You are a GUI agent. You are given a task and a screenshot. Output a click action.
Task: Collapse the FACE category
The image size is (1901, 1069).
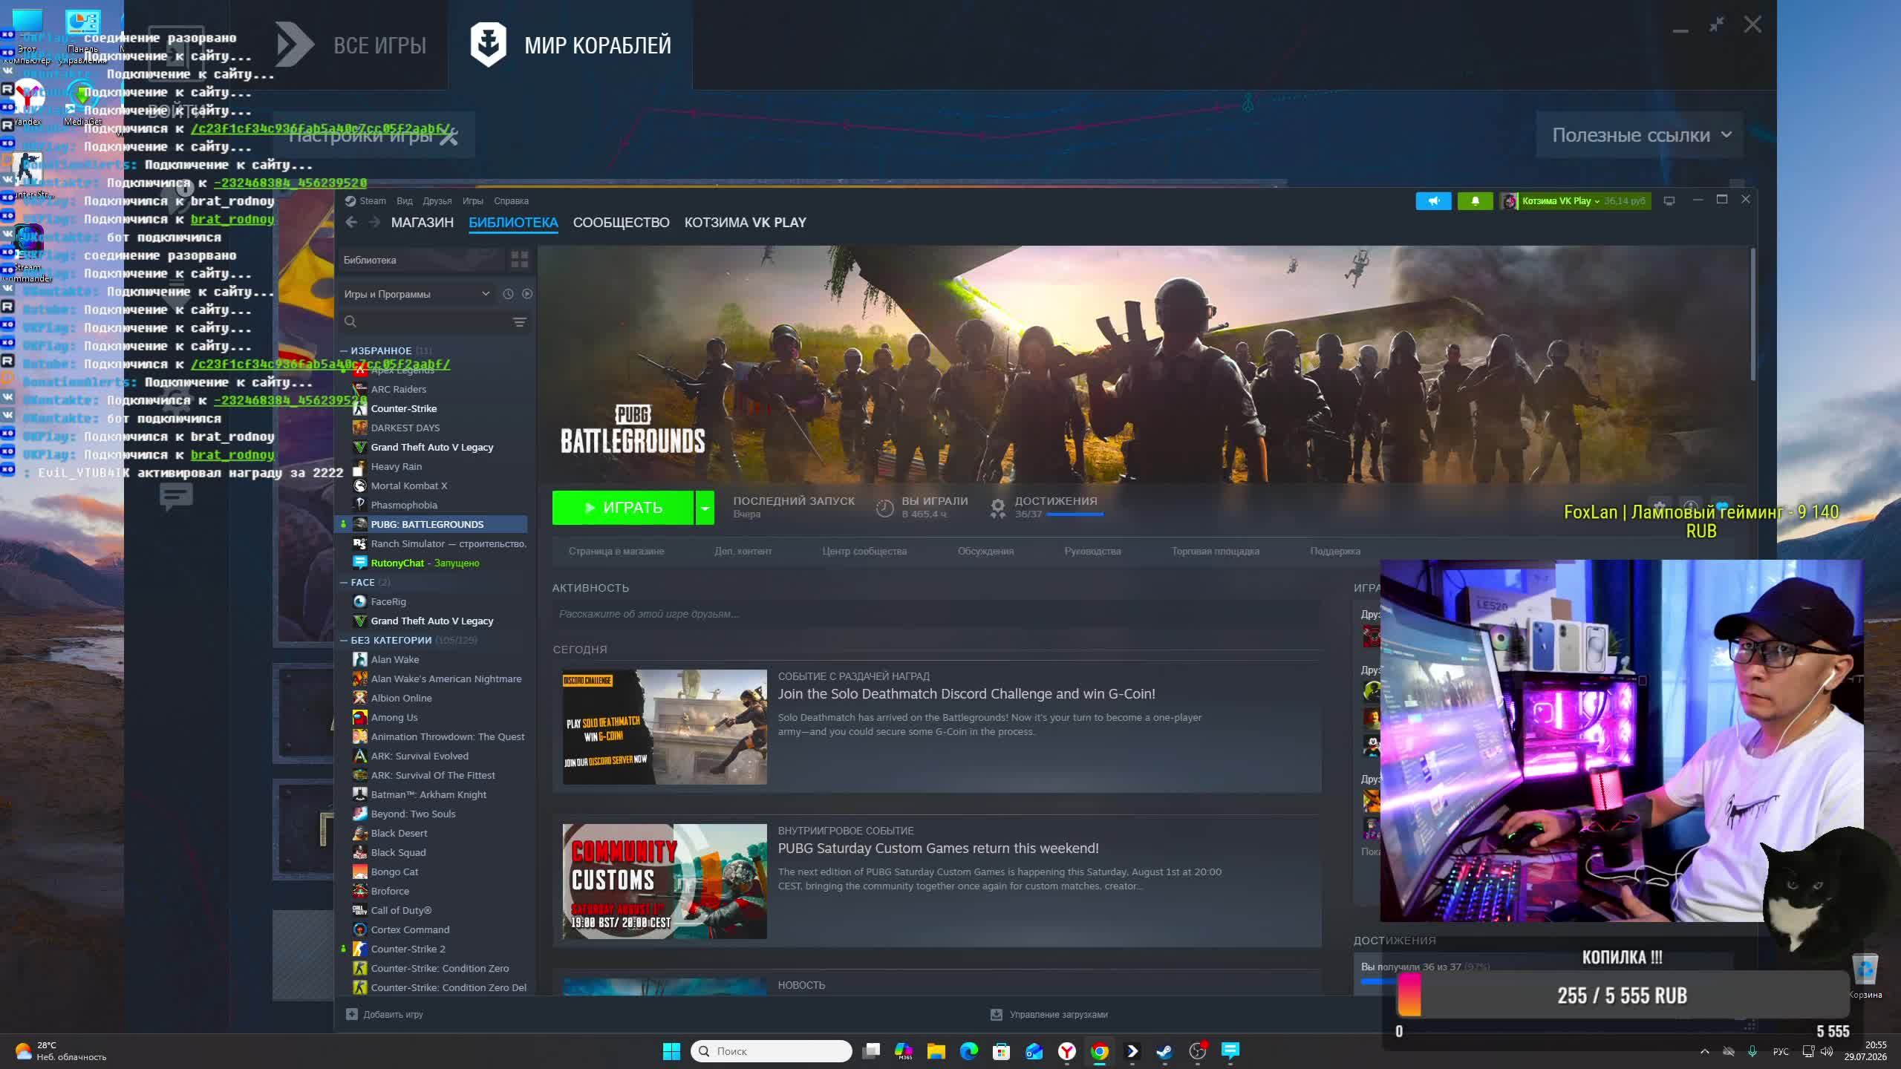344,582
